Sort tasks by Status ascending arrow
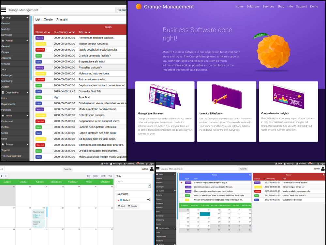 pos(45,32)
